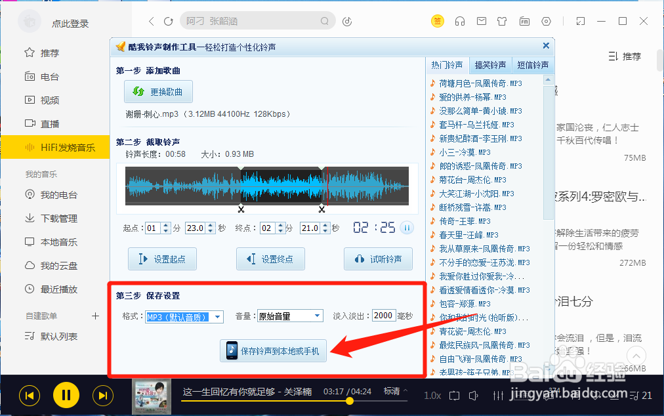664x416 pixels.
Task: Switch to mini mode icon
Action: click(x=581, y=21)
